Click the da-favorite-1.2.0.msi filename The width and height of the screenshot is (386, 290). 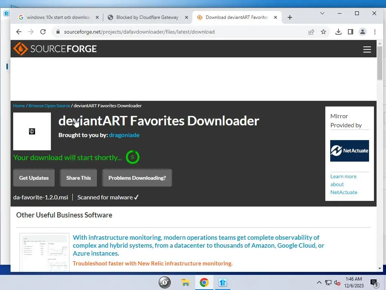41,197
